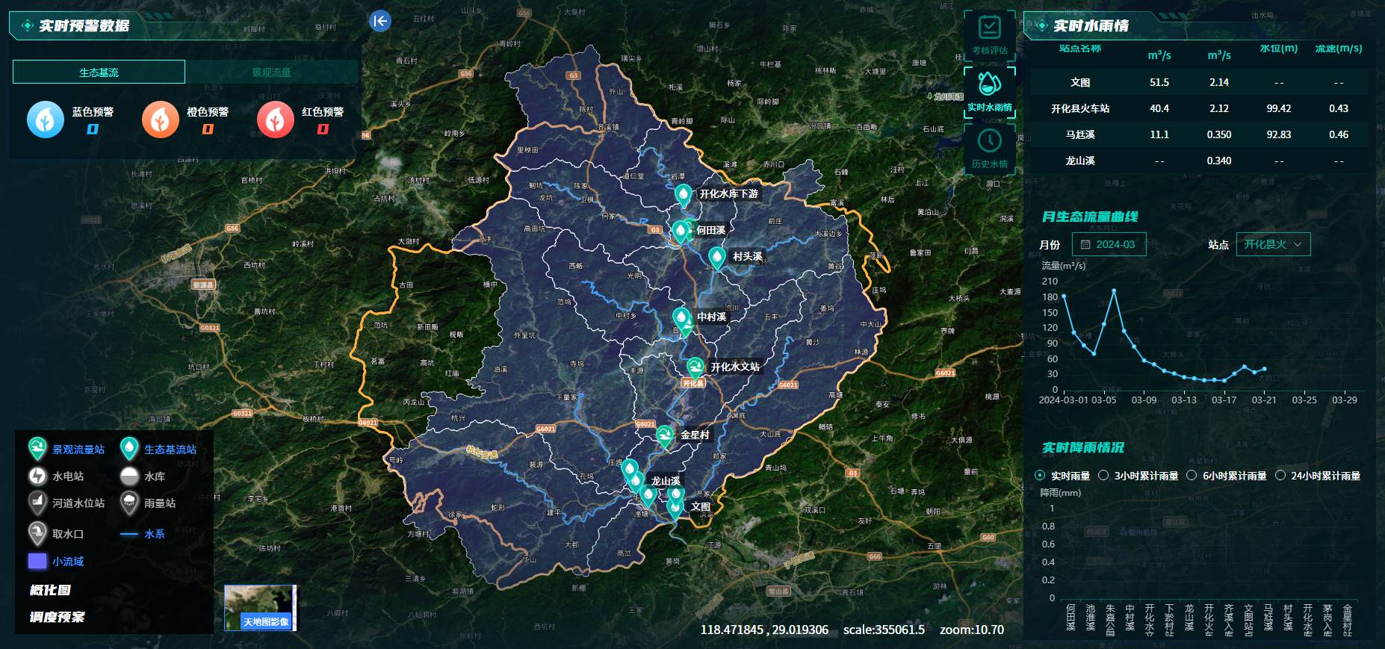The height and width of the screenshot is (649, 1385).
Task: Click the 开化县火车站 row in the table
Action: point(1200,108)
